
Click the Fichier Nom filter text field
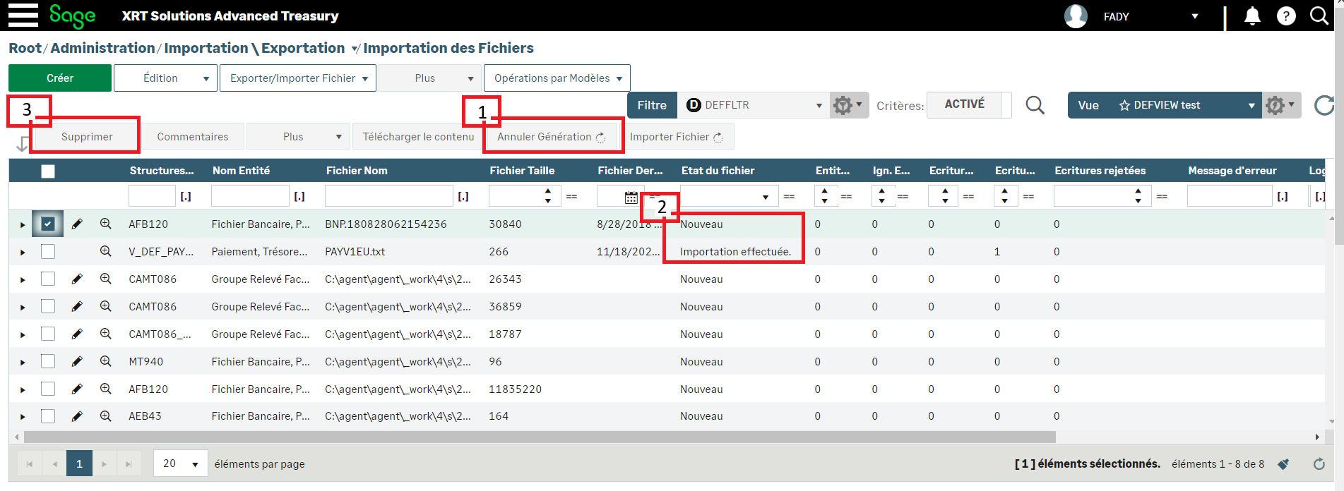[x=388, y=196]
